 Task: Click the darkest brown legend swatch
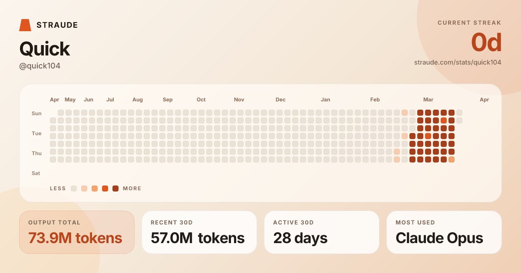tap(115, 188)
